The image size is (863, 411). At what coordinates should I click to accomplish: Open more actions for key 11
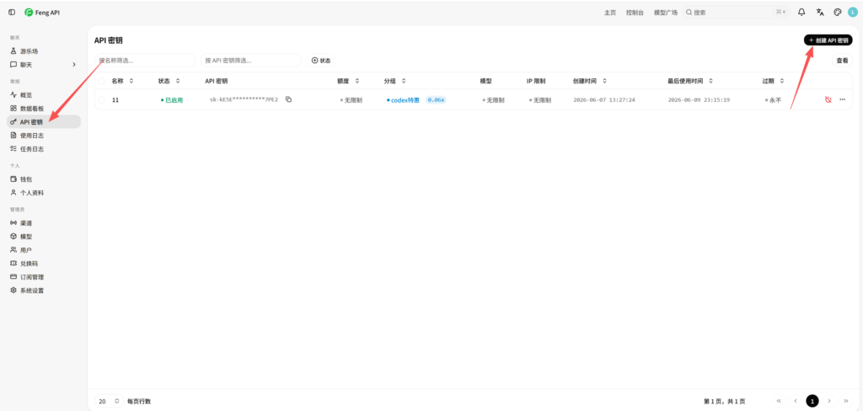pos(842,99)
